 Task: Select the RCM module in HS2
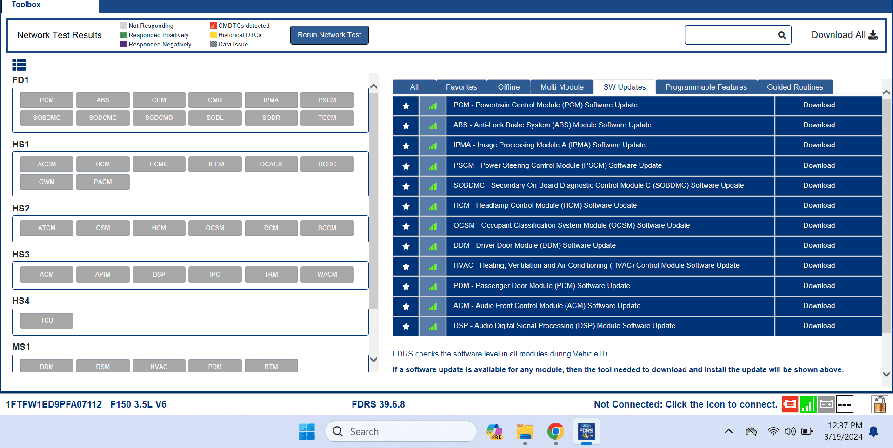(271, 228)
